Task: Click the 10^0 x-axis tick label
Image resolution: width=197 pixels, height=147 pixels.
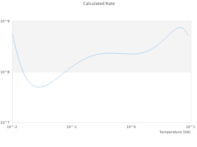Action: coord(131,127)
